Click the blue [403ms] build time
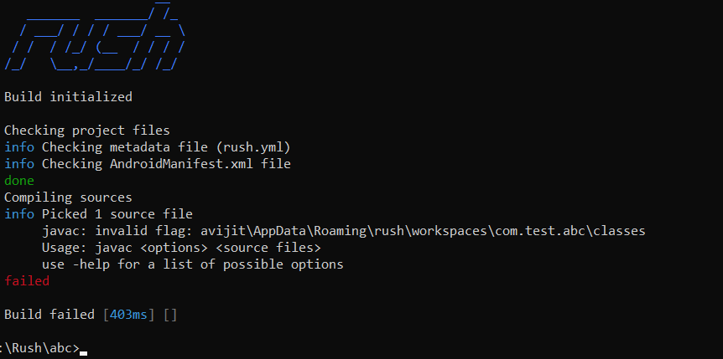This screenshot has height=359, width=723. pyautogui.click(x=128, y=315)
